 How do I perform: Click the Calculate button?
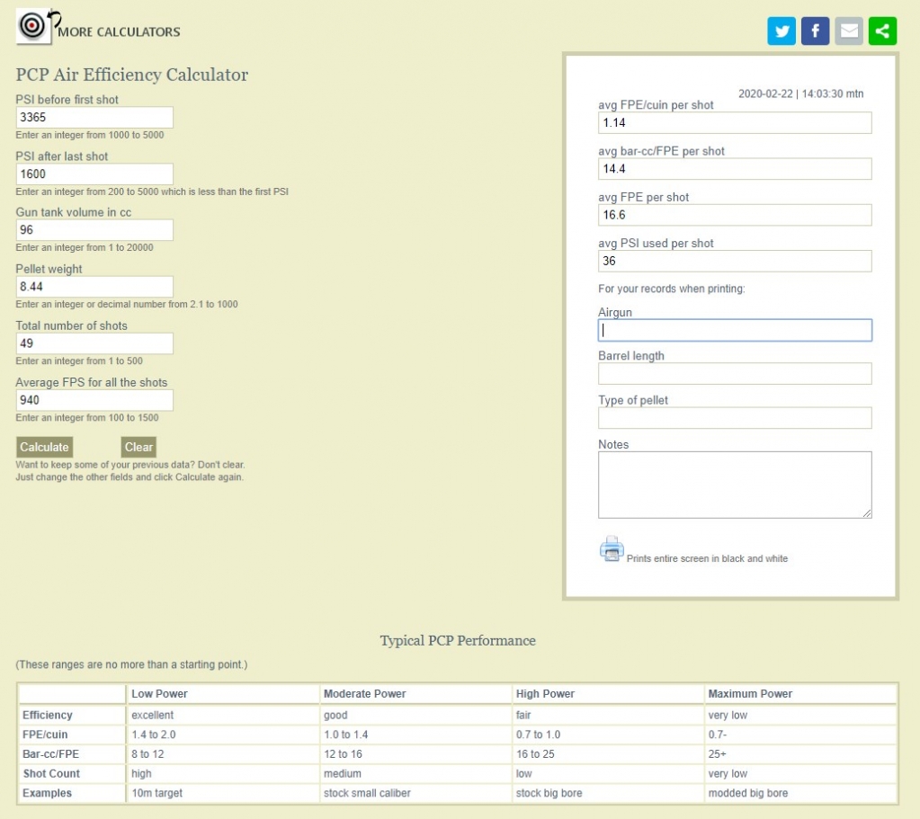point(45,447)
